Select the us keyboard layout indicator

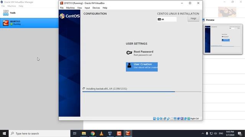point(167,19)
